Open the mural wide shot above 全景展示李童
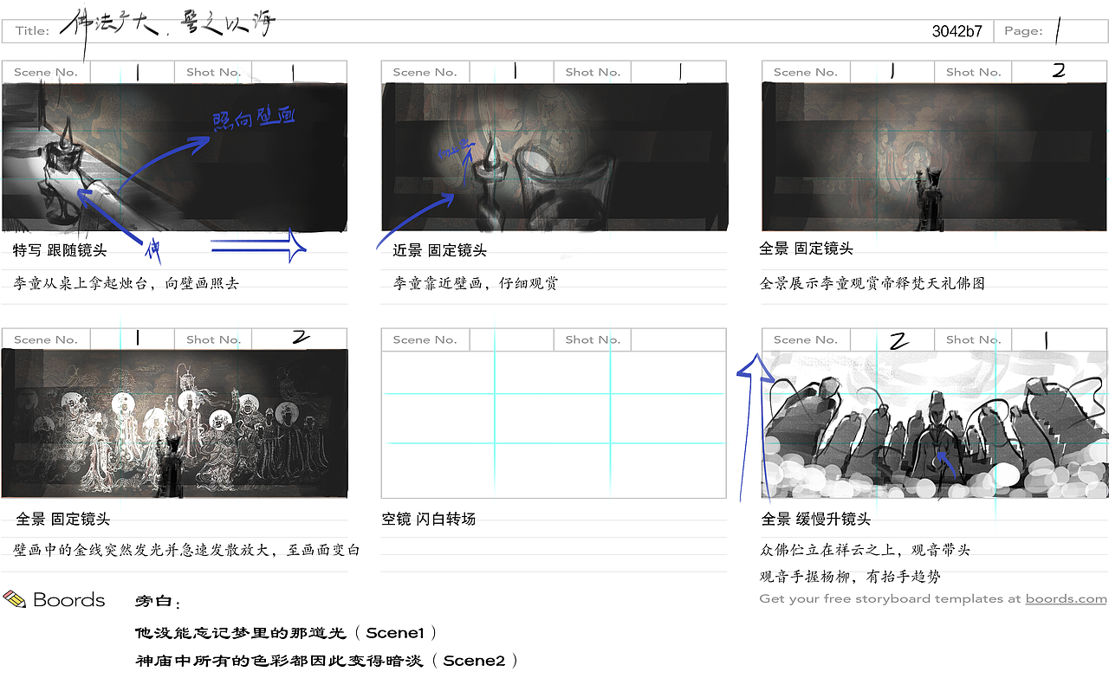Screen dimensions: 1109x691 (934, 157)
